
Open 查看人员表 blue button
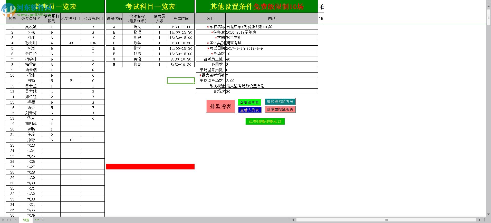tap(249, 110)
